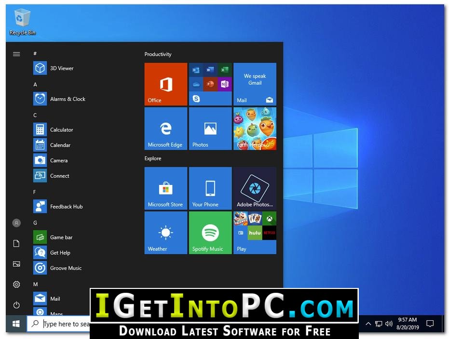Click the Productivity group header
This screenshot has width=449, height=339.
pos(158,54)
